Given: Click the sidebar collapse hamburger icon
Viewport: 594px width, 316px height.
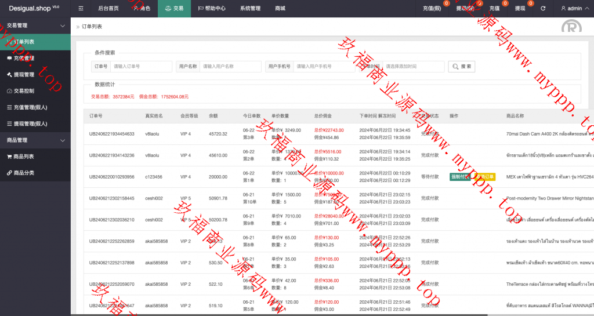Looking at the screenshot, I should 81,9.
